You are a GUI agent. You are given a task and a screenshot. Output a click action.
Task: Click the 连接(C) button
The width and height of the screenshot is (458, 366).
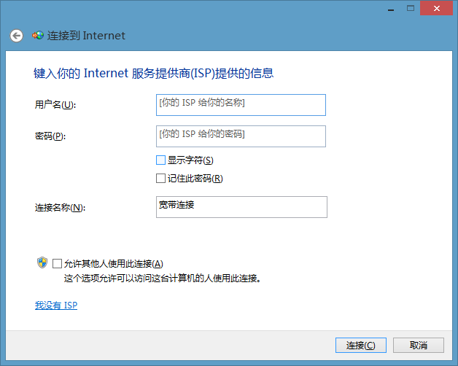pos(361,346)
